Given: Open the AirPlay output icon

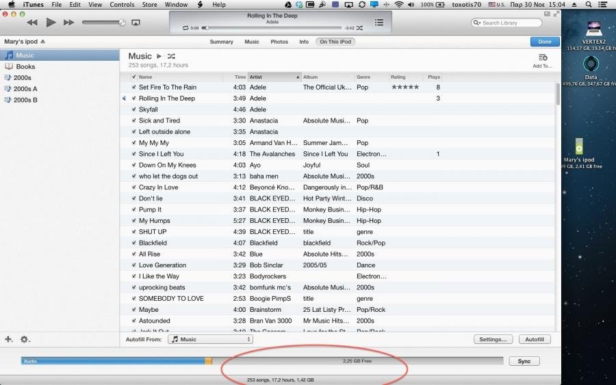Looking at the screenshot, I should tap(136, 23).
